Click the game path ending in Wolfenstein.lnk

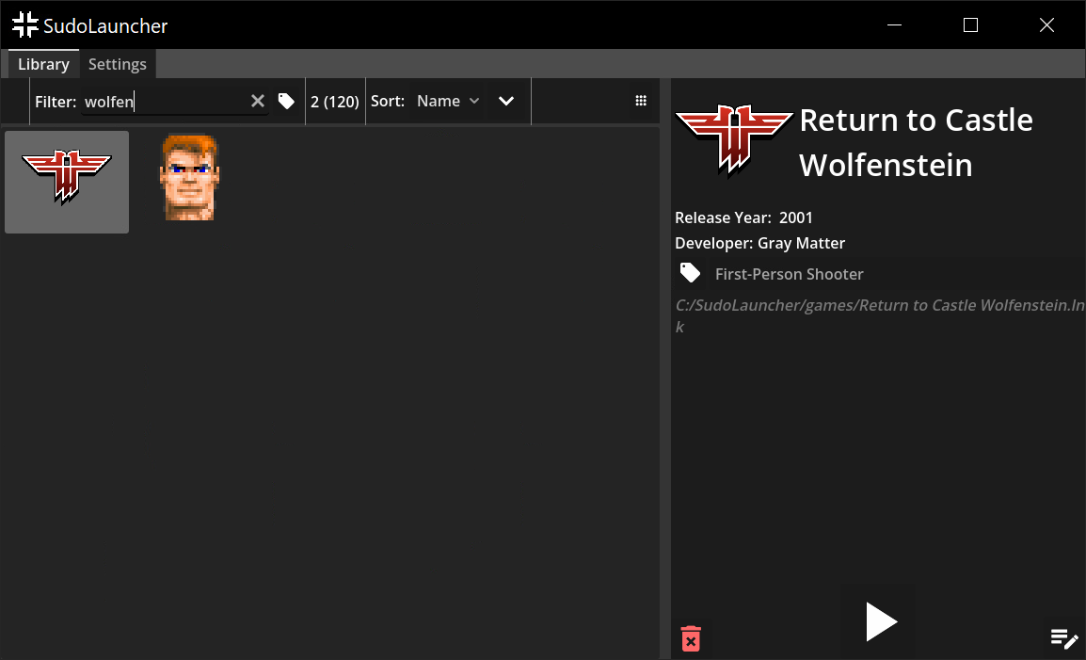880,315
